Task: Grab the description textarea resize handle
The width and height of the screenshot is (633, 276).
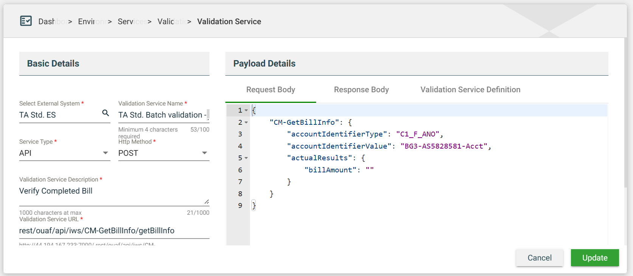Action: point(206,202)
